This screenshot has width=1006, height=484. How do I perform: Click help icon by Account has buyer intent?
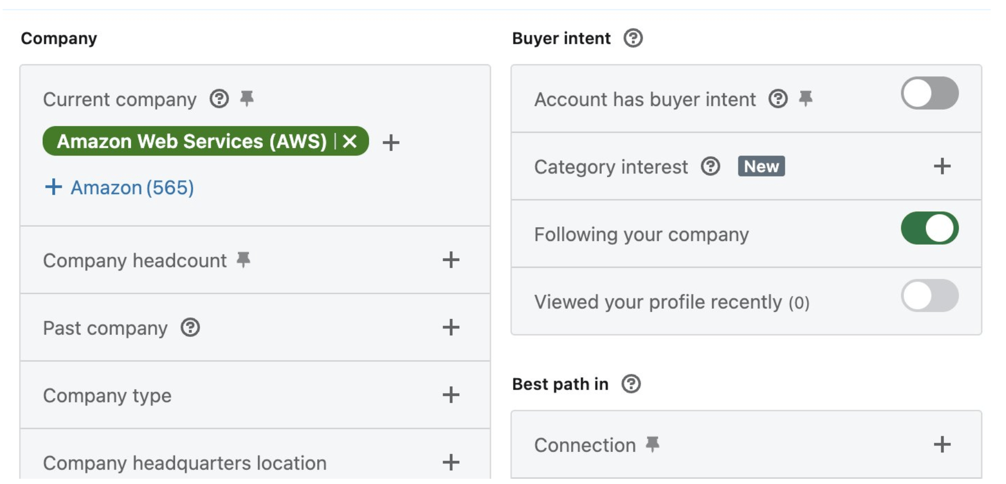(x=777, y=99)
